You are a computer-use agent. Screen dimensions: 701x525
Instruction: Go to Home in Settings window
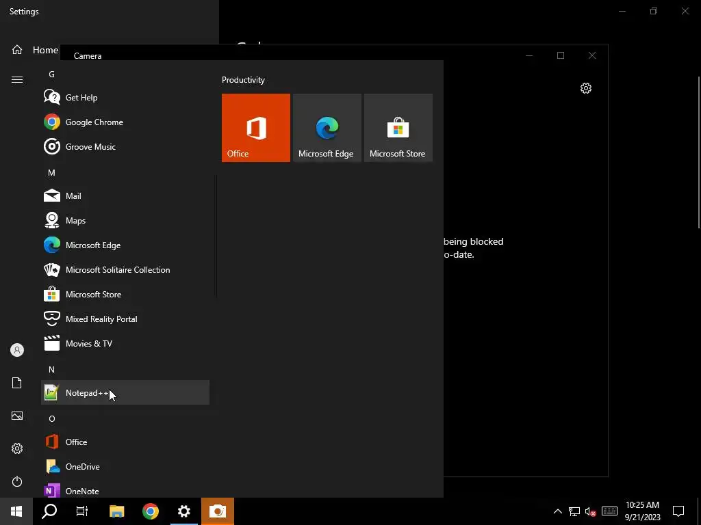tap(35, 49)
